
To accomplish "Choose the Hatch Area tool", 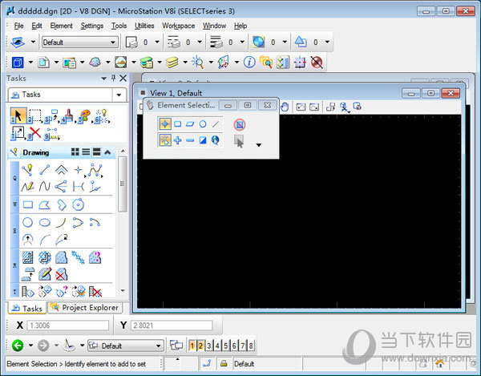I will click(x=28, y=257).
